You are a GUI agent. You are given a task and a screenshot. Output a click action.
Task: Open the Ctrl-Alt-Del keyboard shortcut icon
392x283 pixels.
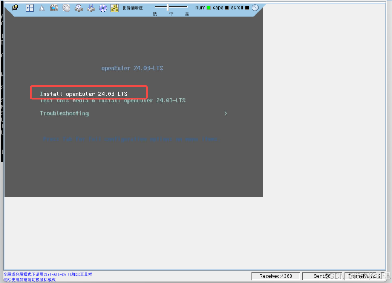[x=114, y=8]
